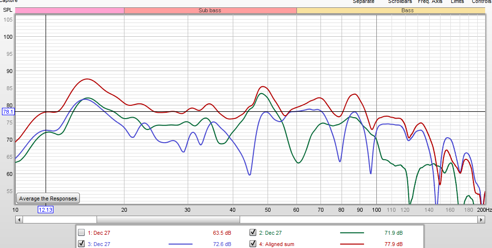The image size is (492, 248).
Task: Open the Controls toolbar option
Action: (481, 1)
